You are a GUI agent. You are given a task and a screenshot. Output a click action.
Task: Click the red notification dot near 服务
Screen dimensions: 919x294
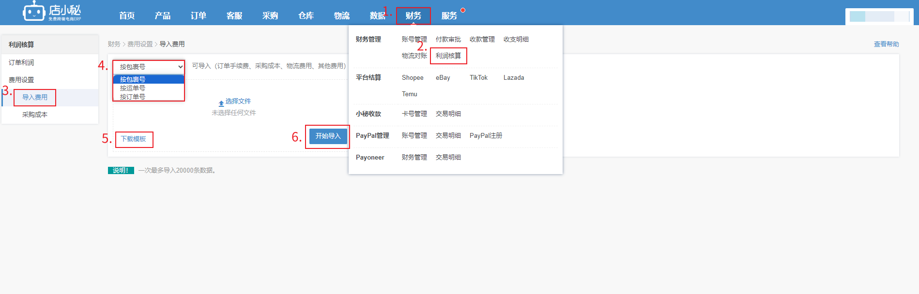click(463, 10)
